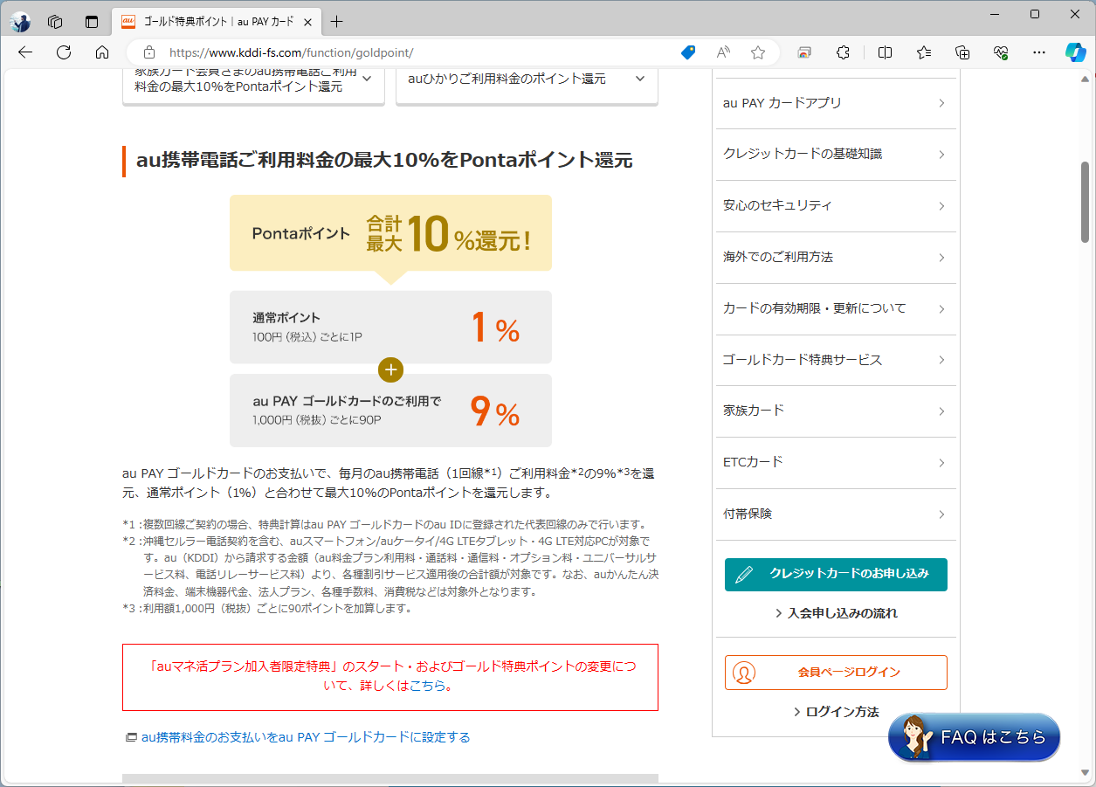
Task: Click the shopping price-tag icon in address bar
Action: (688, 52)
